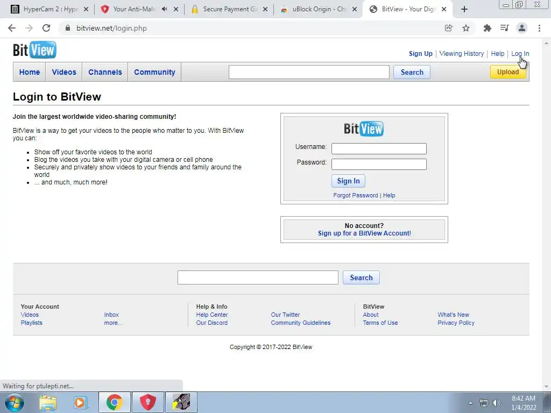Viewport: 551px width, 413px height.
Task: Focus the Password field
Action: tap(379, 165)
